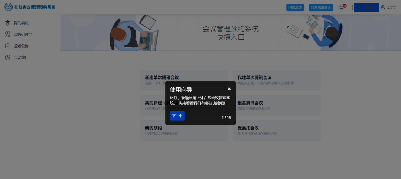The width and height of the screenshot is (401, 179).
Task: Click the 打开腾讯会议 button
Action: [x=321, y=7]
